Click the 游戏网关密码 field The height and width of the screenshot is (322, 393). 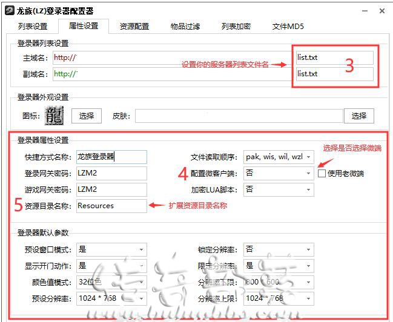click(111, 189)
